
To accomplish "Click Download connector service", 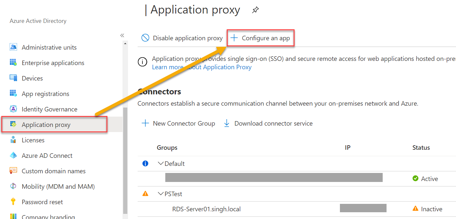I will pyautogui.click(x=268, y=123).
